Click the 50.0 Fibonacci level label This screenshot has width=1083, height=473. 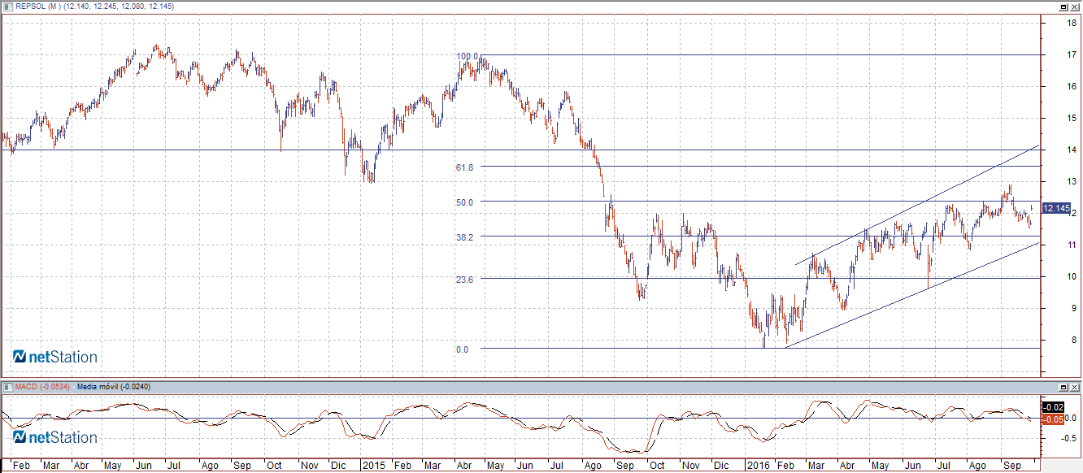tap(464, 202)
